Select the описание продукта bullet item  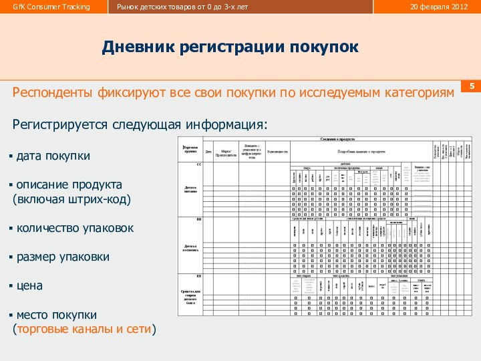click(69, 185)
